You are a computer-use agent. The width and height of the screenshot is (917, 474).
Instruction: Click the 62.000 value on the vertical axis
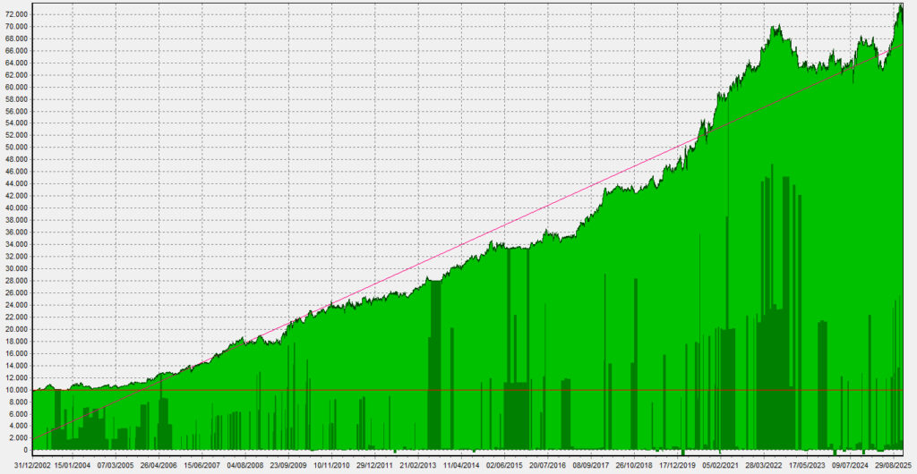(19, 75)
